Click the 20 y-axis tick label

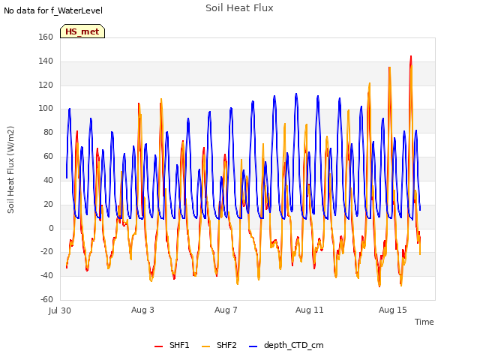coord(48,204)
